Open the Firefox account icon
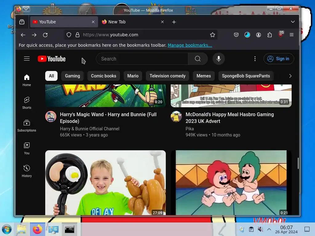This screenshot has width=315, height=236. tap(258, 35)
